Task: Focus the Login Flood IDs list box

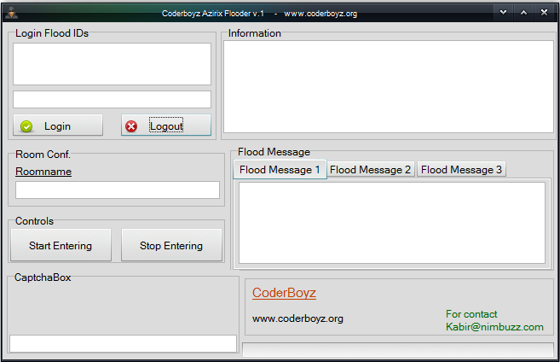Action: point(113,64)
